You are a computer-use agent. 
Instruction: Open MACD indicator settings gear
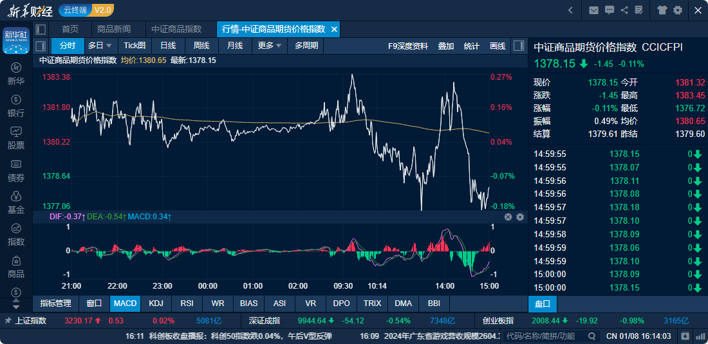[520, 217]
